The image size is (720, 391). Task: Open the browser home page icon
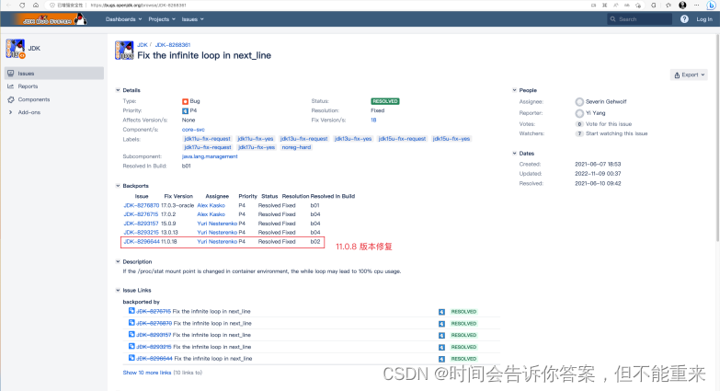36,5
